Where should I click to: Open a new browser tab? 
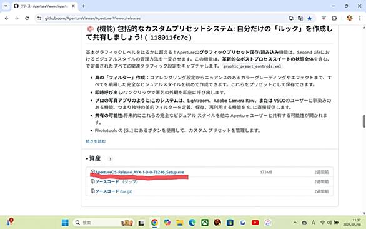(83, 6)
